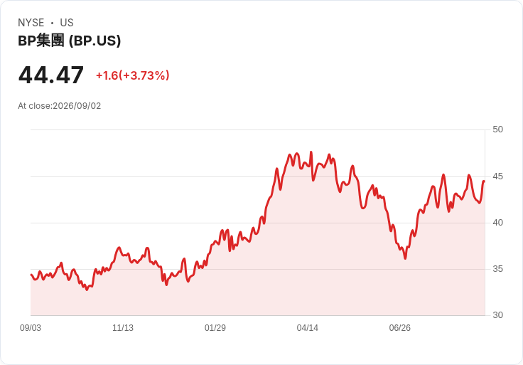Click the BP集團 (BP.US) stock title
This screenshot has height=365, width=523.
70,41
